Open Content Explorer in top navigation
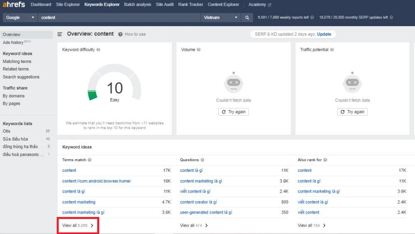The image size is (415, 234). coord(223,5)
